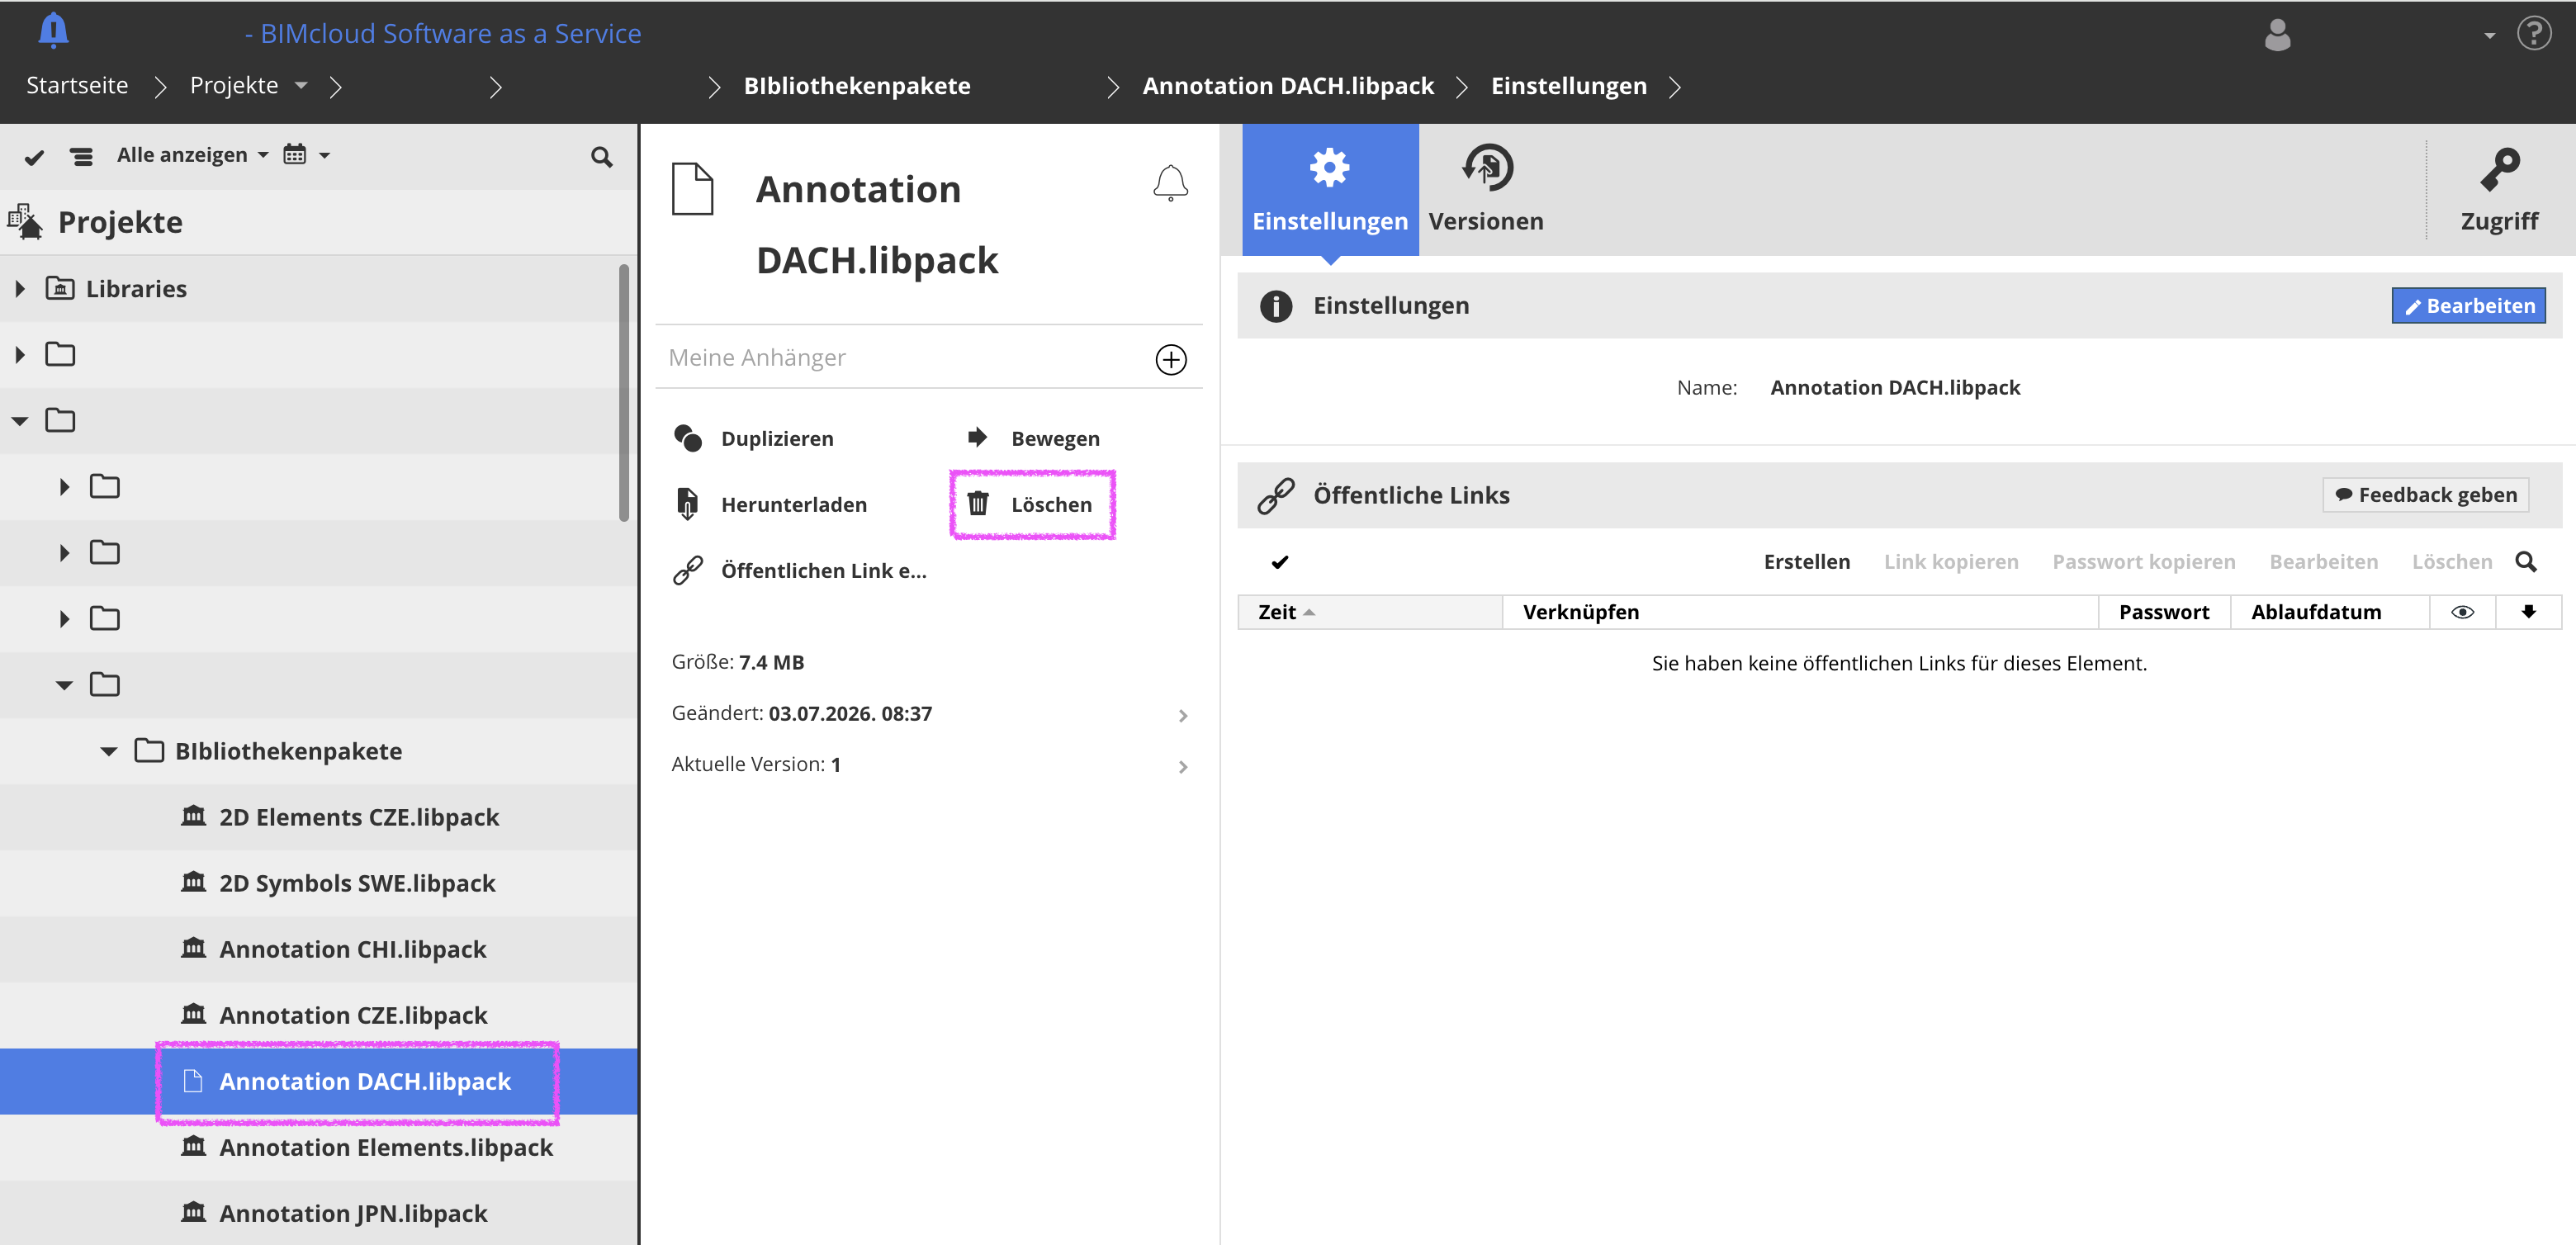
Task: Click Herunterladen to download the file
Action: (x=771, y=504)
